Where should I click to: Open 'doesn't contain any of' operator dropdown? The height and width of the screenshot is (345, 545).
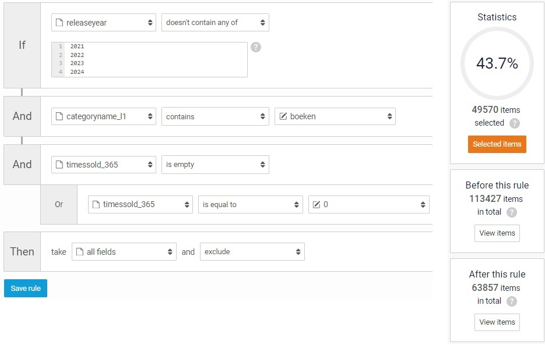[215, 23]
